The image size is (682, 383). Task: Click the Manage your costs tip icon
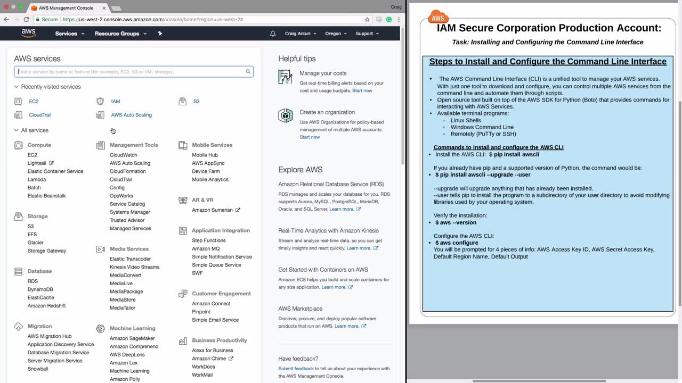[x=286, y=77]
